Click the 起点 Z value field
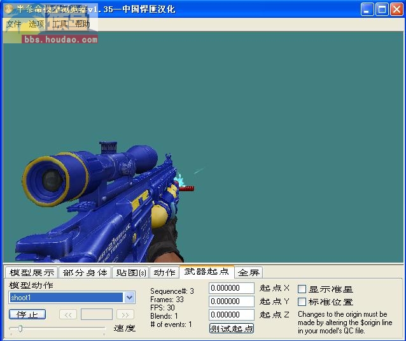The height and width of the screenshot is (341, 406). [232, 315]
